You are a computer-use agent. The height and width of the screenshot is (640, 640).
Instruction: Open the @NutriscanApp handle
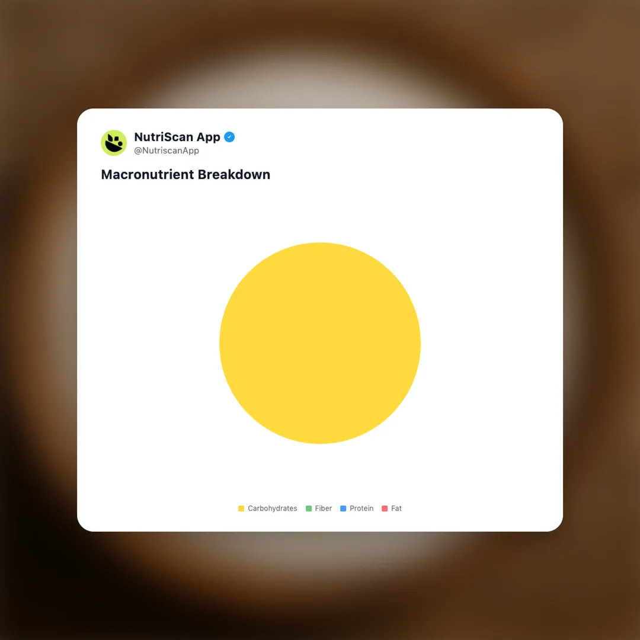(x=167, y=151)
